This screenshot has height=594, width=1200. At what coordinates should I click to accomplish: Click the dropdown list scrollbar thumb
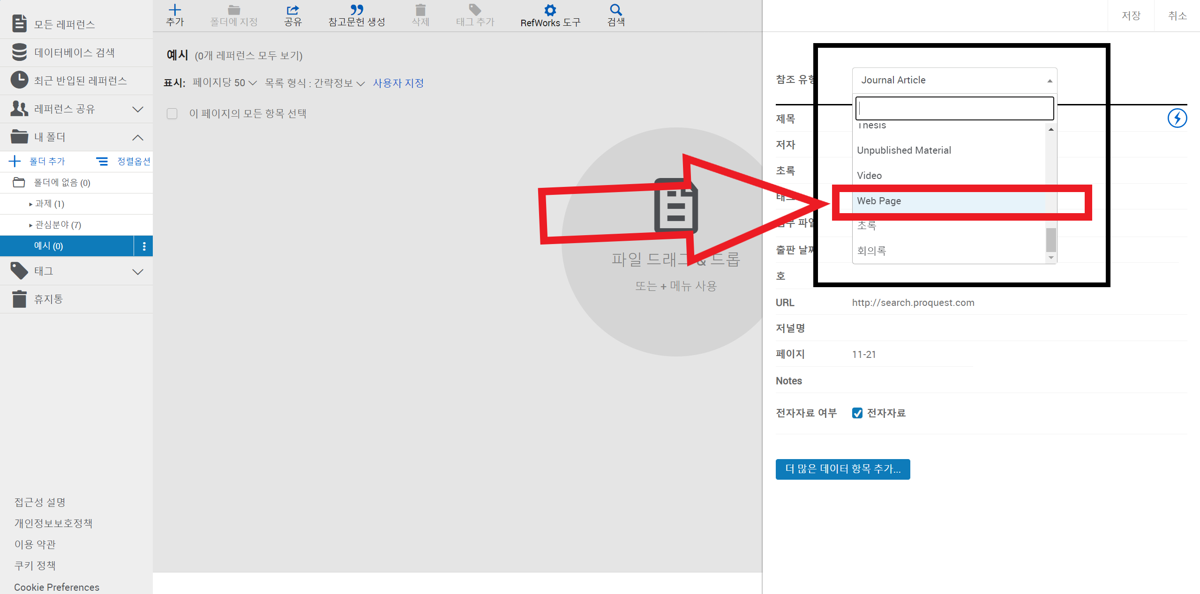click(x=1051, y=239)
